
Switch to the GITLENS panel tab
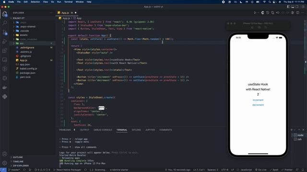point(136,129)
